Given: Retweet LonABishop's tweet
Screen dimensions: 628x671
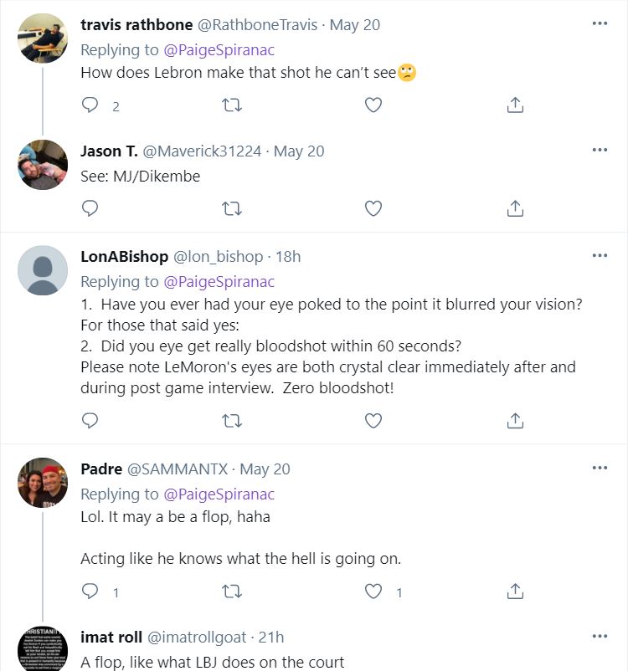Looking at the screenshot, I should click(232, 420).
